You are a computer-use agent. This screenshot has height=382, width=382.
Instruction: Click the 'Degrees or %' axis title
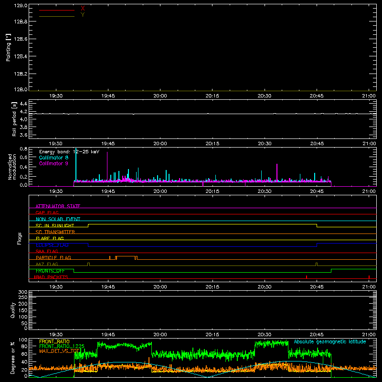pyautogui.click(x=13, y=358)
